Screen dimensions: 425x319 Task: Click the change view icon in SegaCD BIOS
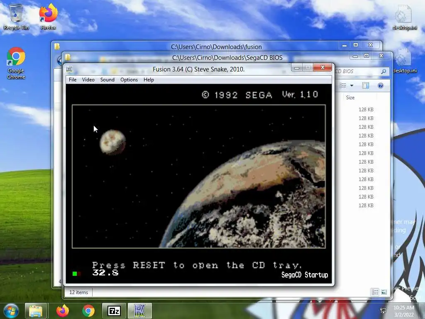pyautogui.click(x=343, y=86)
